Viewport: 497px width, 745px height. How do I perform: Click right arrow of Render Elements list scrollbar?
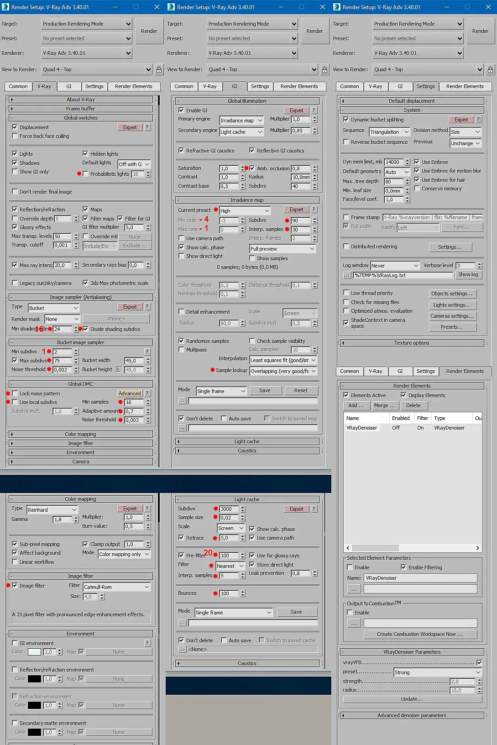(478, 548)
